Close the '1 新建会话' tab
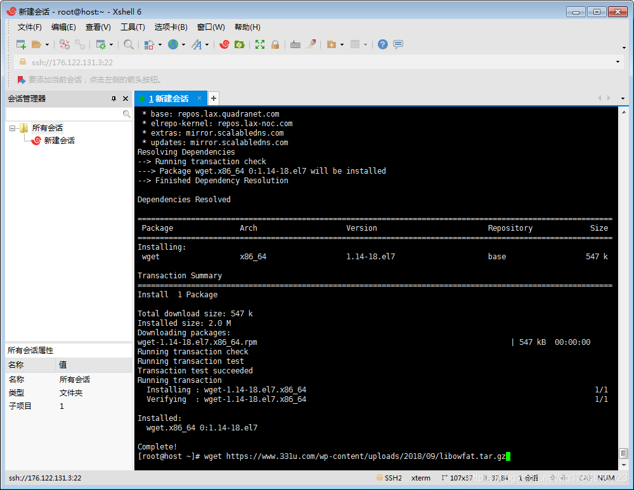Screen dimensions: 634x490 [x=199, y=98]
